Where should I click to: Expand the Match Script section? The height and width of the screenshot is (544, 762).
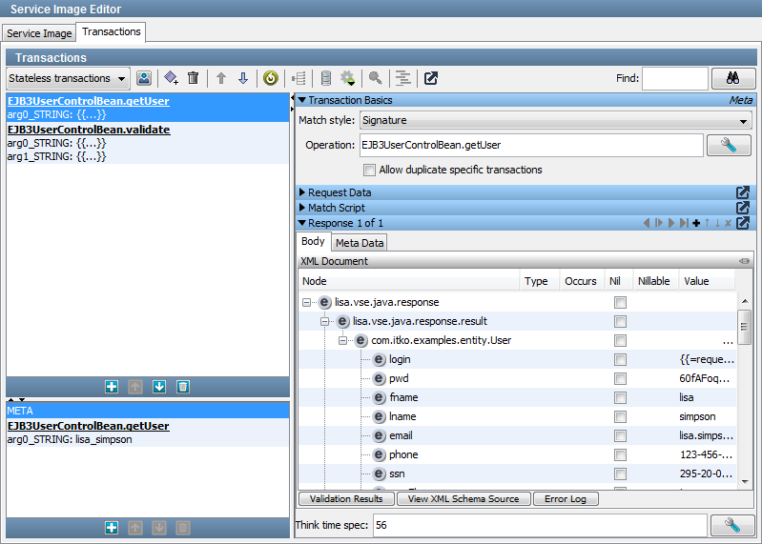(x=302, y=208)
